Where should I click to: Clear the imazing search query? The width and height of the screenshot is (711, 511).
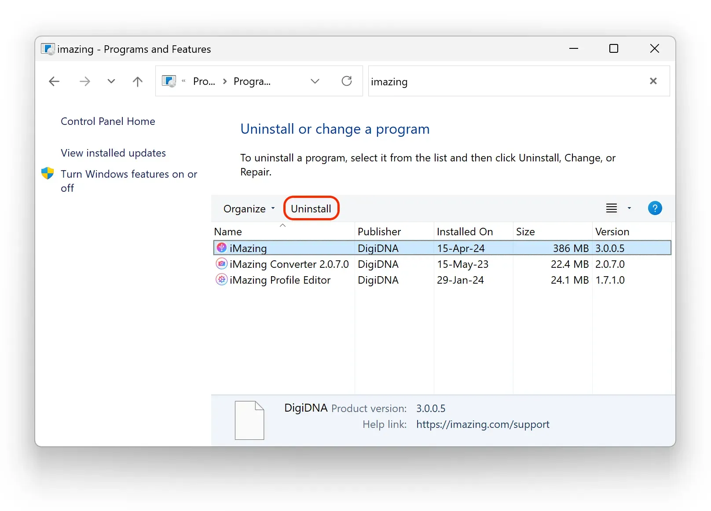pos(653,81)
